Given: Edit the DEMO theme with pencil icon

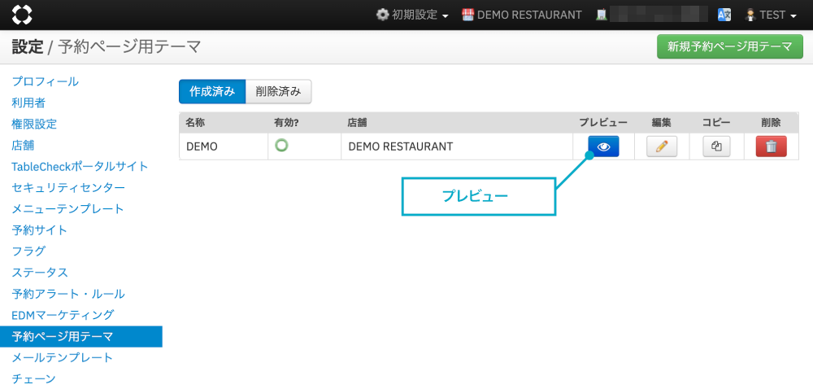Looking at the screenshot, I should coord(661,146).
